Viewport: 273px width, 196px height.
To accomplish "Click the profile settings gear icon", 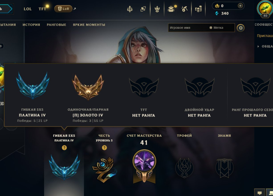I will (240, 28).
